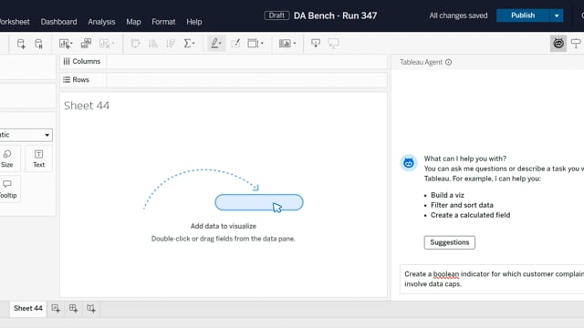This screenshot has width=584, height=328.
Task: Click the Tableau Agent info icon
Action: [x=448, y=62]
